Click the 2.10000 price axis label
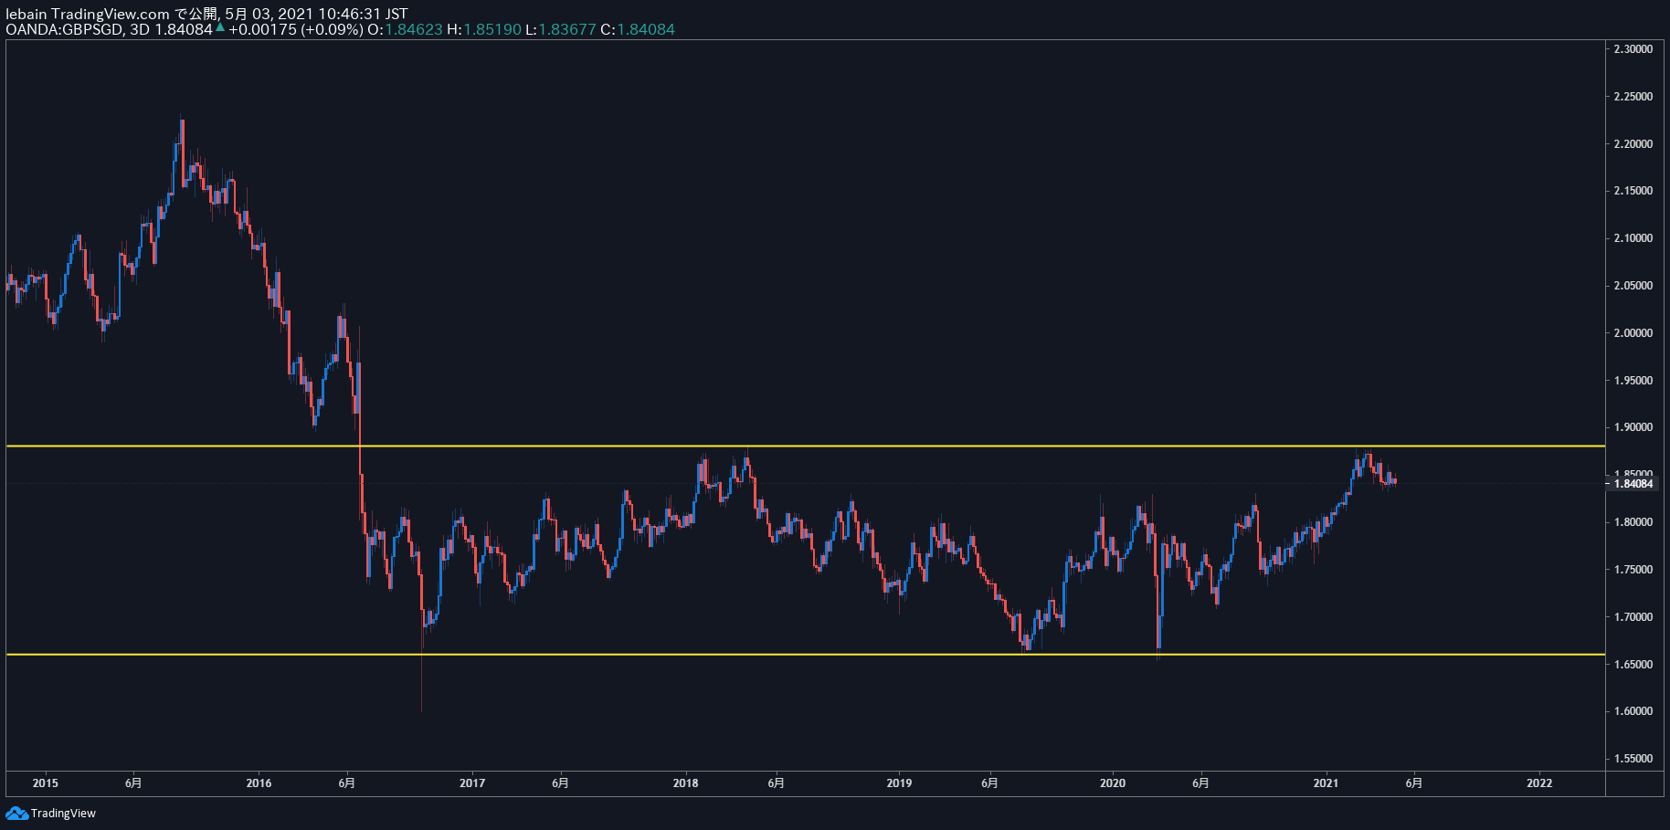Image resolution: width=1670 pixels, height=830 pixels. coord(1633,238)
